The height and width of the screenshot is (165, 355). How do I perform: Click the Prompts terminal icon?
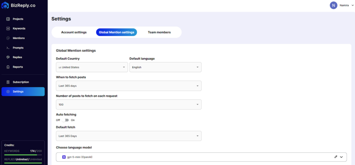(8, 48)
